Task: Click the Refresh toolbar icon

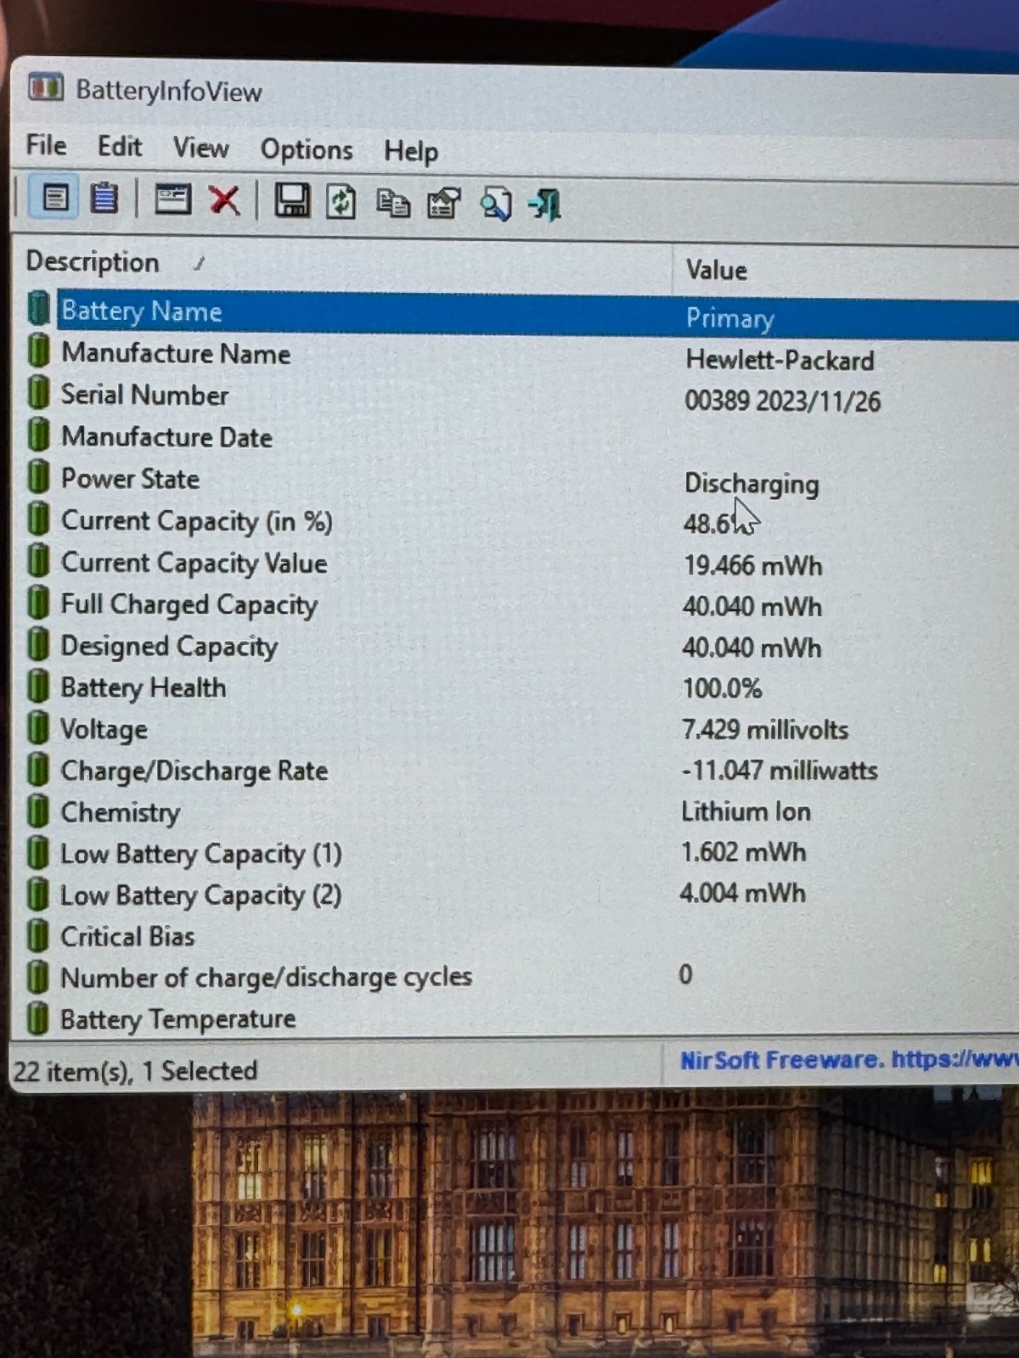Action: [x=341, y=202]
